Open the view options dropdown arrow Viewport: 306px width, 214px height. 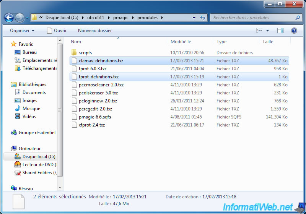pyautogui.click(x=267, y=31)
